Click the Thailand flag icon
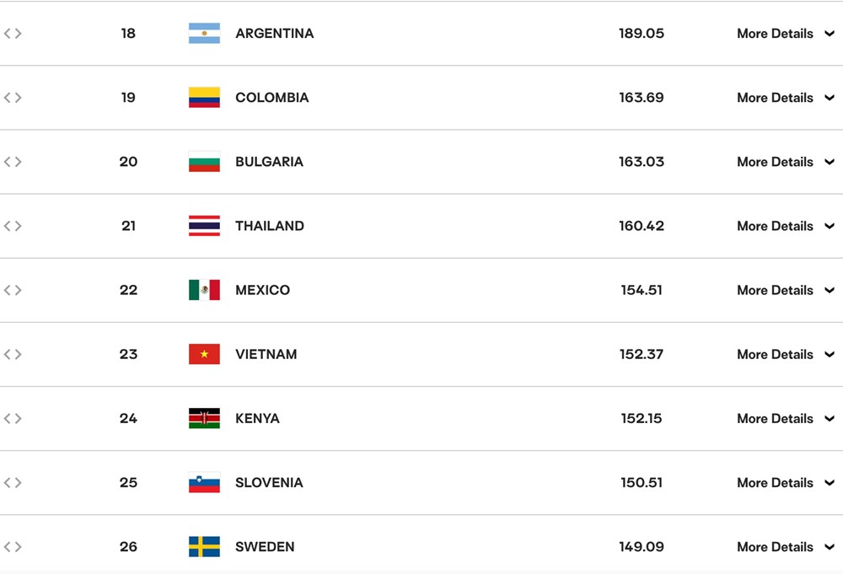843x574 pixels. pyautogui.click(x=204, y=226)
